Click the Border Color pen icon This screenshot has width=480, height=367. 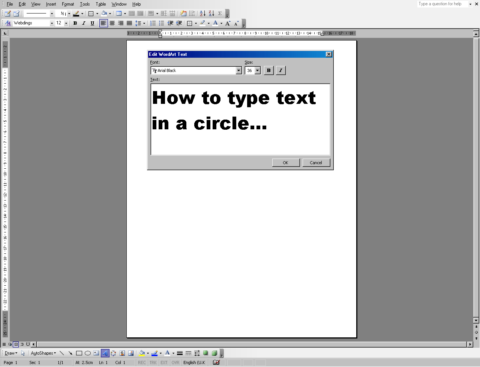[76, 13]
